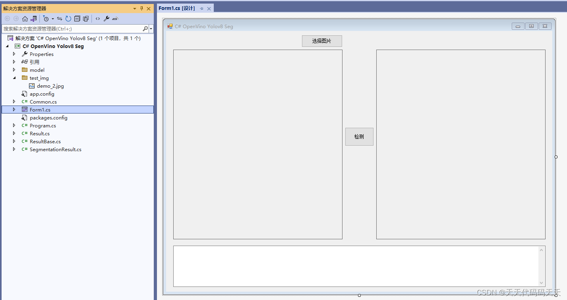
Task: Expand the ResultBase.cs node
Action: tap(14, 141)
